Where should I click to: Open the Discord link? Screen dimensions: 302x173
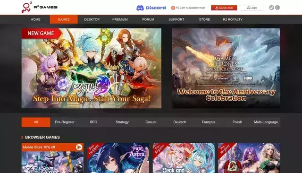[151, 8]
